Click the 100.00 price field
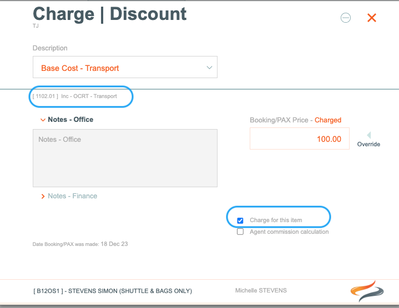The height and width of the screenshot is (308, 399). click(x=300, y=138)
